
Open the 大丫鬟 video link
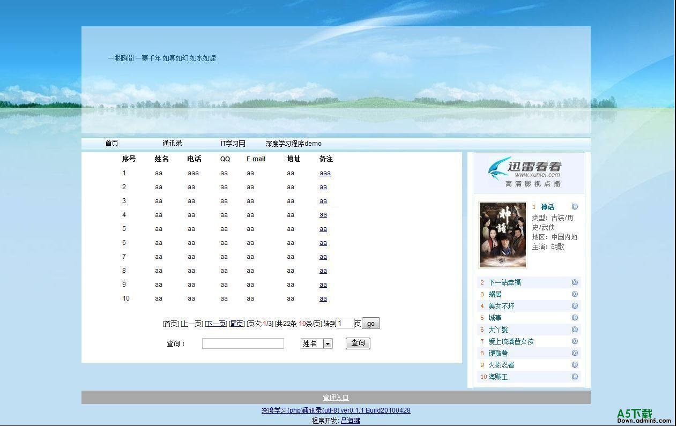pos(498,330)
